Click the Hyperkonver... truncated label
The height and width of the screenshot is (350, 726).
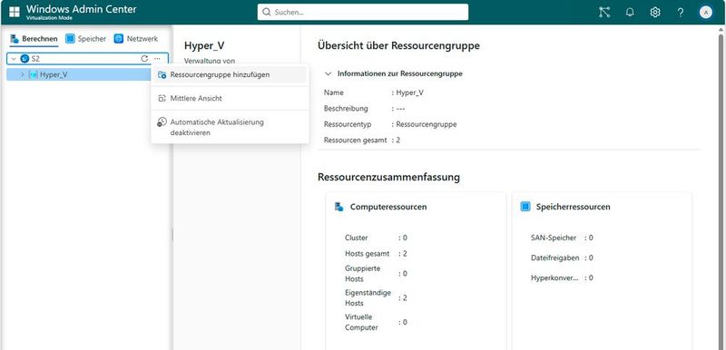[x=554, y=277]
